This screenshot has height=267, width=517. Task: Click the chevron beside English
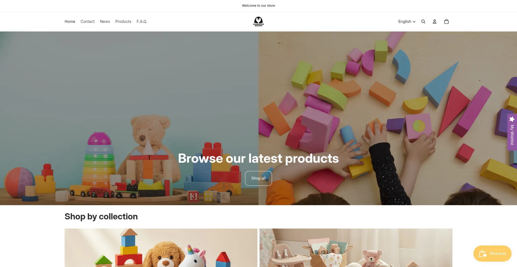tap(414, 22)
